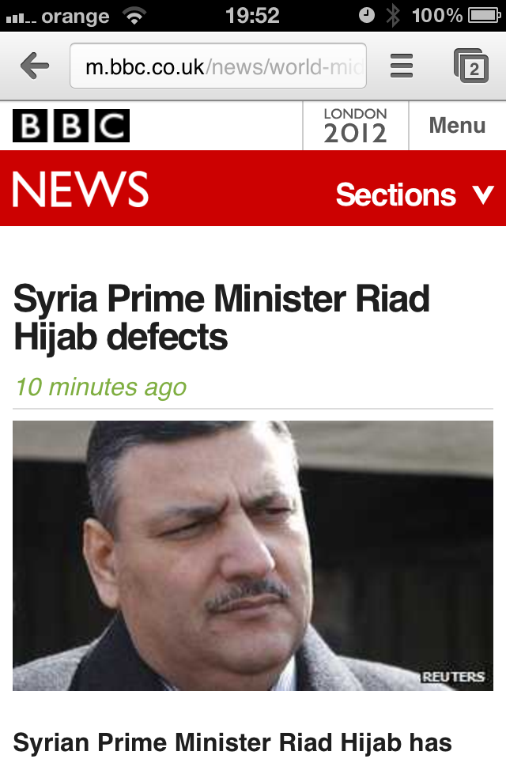Tap the Wi-Fi icon in status bar
This screenshot has height=759, width=506.
point(134,16)
